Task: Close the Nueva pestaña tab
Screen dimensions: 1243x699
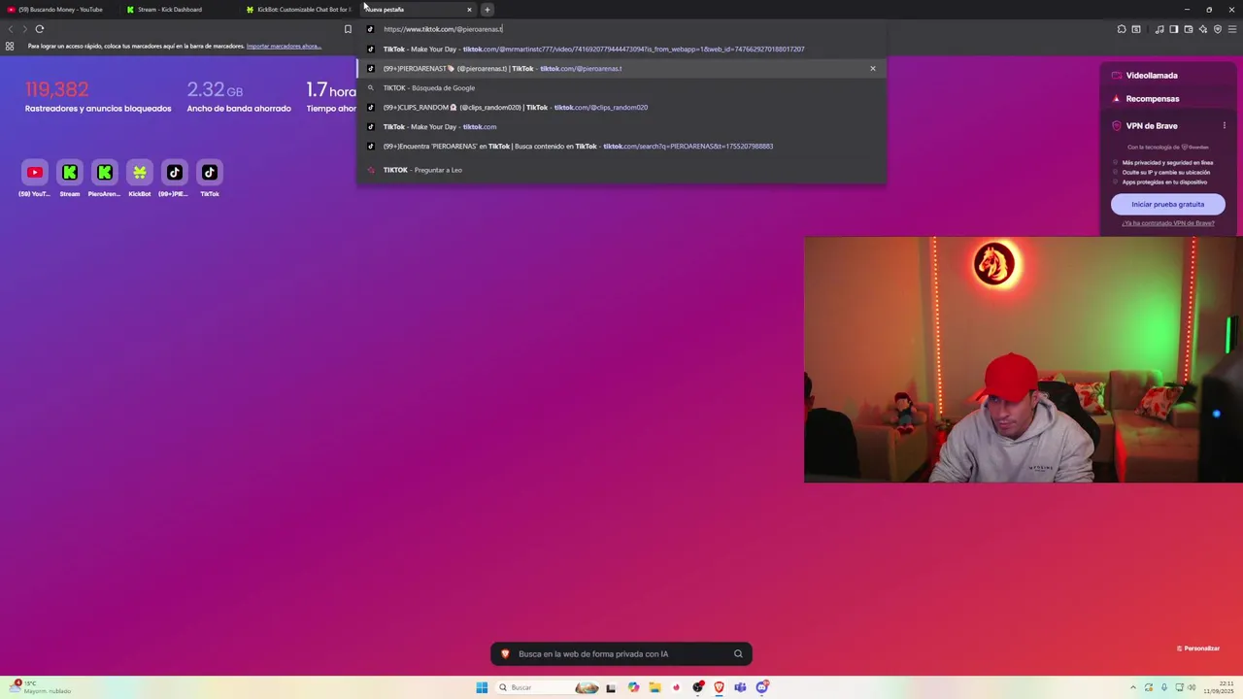Action: coord(469,10)
